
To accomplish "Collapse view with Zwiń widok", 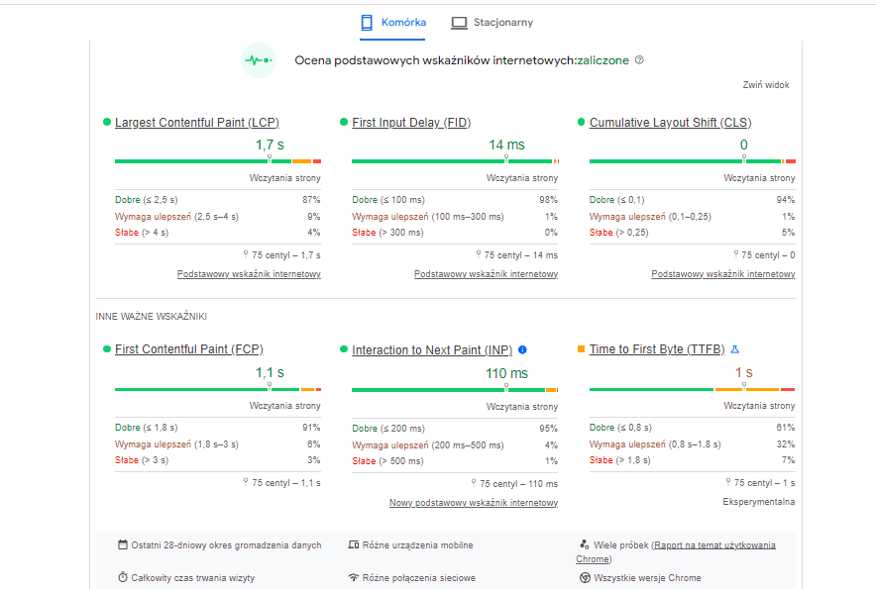I will tap(766, 85).
